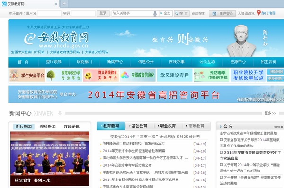Select the 基础教育 news tab
The image size is (284, 188).
[x=139, y=126]
